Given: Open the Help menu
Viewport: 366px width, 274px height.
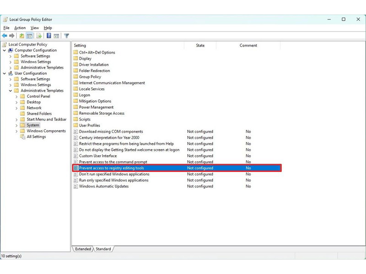Looking at the screenshot, I should (48, 28).
